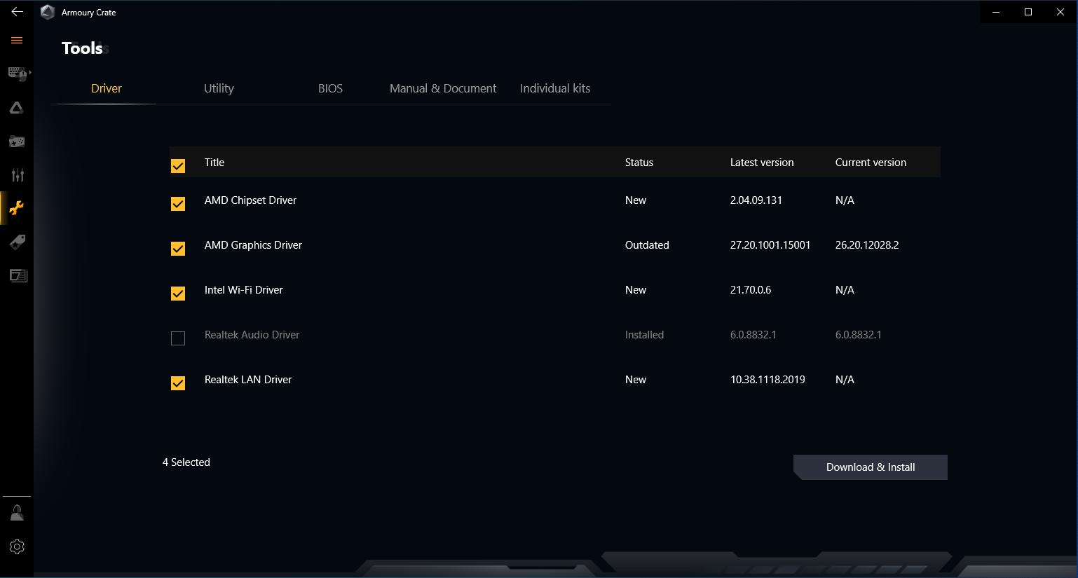Deselect the Realtek LAN Driver checkbox
This screenshot has width=1078, height=578.
[178, 383]
